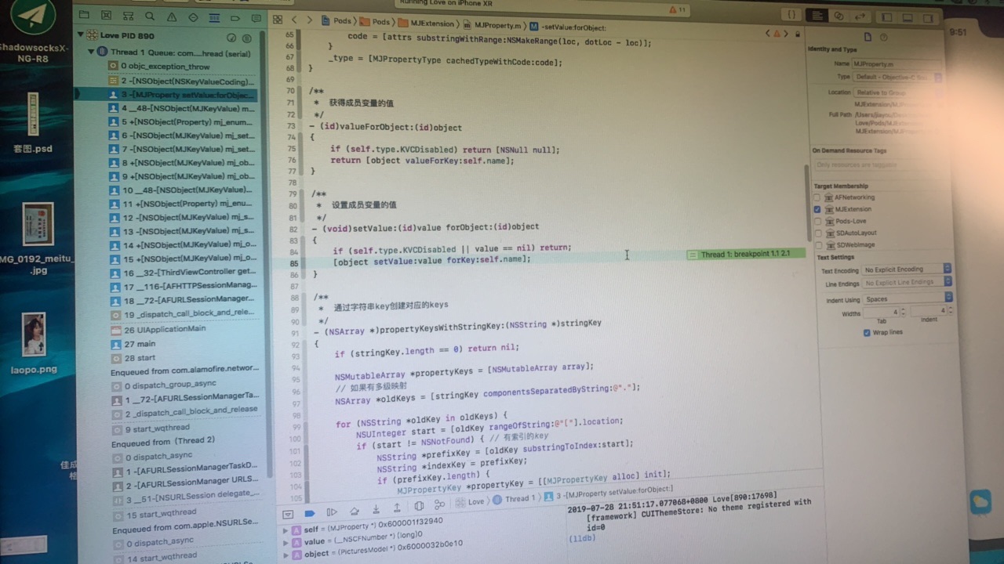Hide the debug area
Screen dimensions: 1004x564
click(x=288, y=514)
